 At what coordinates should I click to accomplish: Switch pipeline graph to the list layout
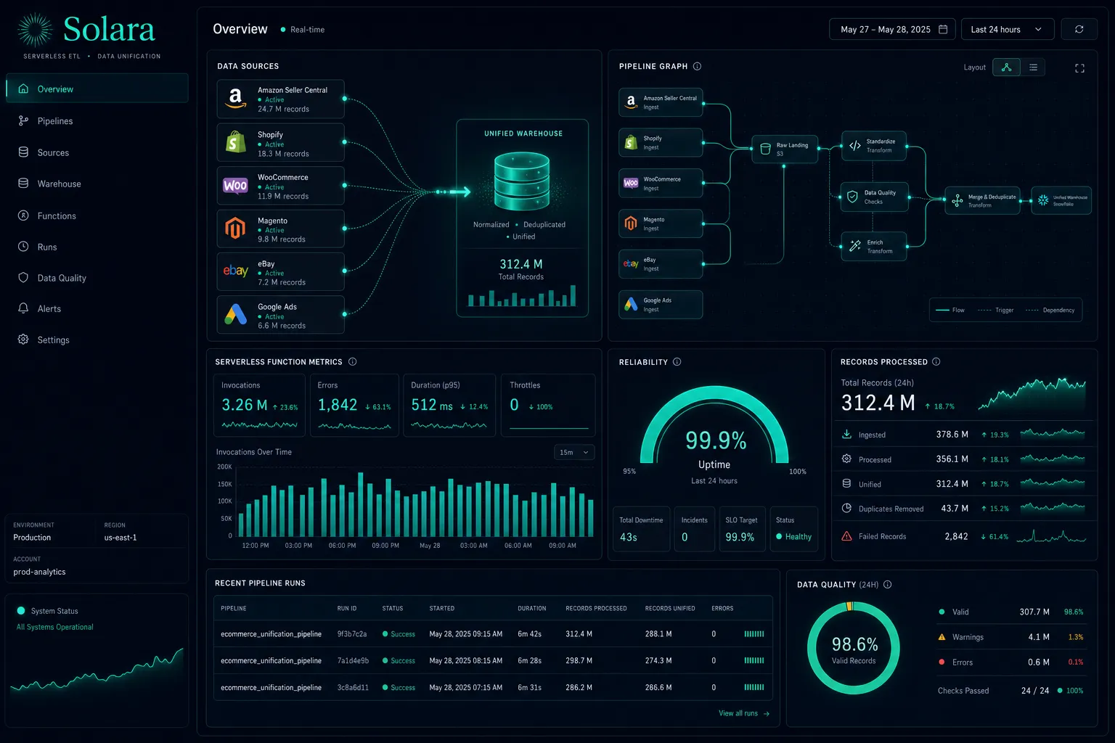pyautogui.click(x=1033, y=67)
